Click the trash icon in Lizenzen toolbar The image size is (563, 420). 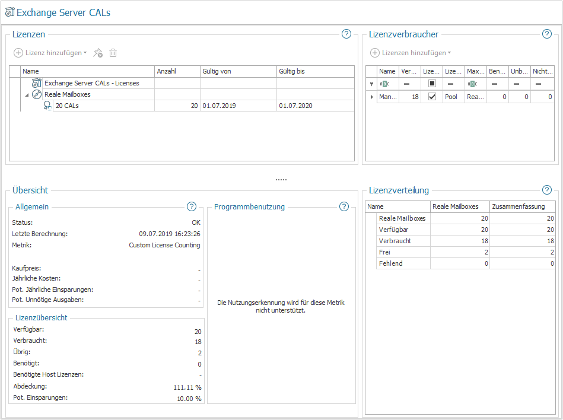click(113, 53)
